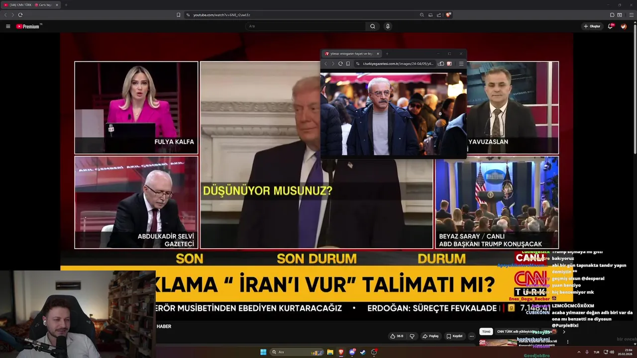Open main browser hamburger menu
637x358 pixels.
tap(632, 15)
